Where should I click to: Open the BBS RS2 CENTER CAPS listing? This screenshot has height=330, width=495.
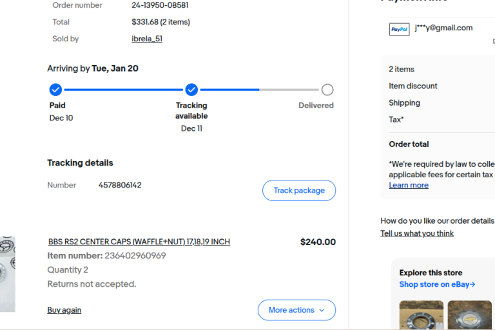pyautogui.click(x=139, y=242)
